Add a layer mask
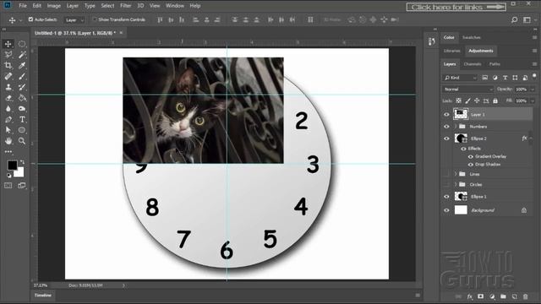This screenshot has width=541, height=304. [481, 296]
